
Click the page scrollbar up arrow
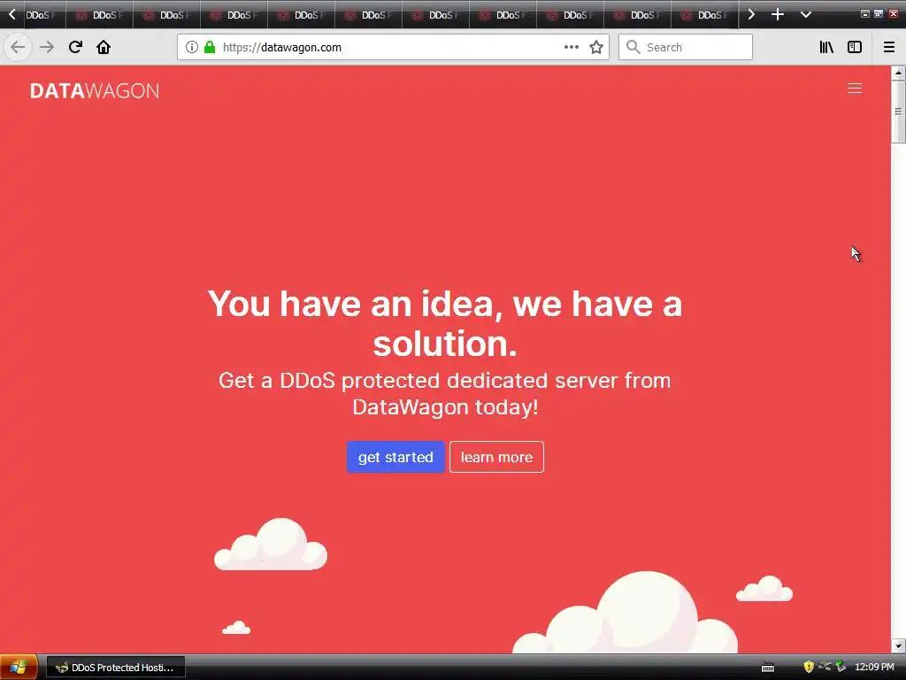coord(898,73)
